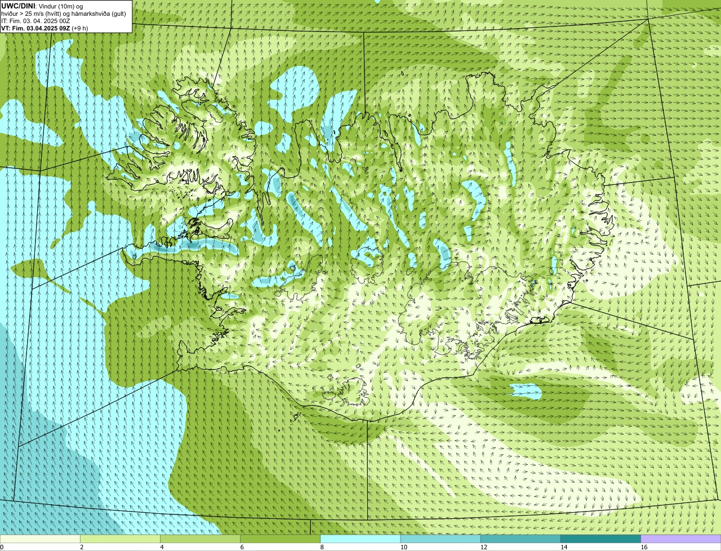The height and width of the screenshot is (551, 721).
Task: Click the darker green 6–8 legend swatch
Action: [x=280, y=539]
